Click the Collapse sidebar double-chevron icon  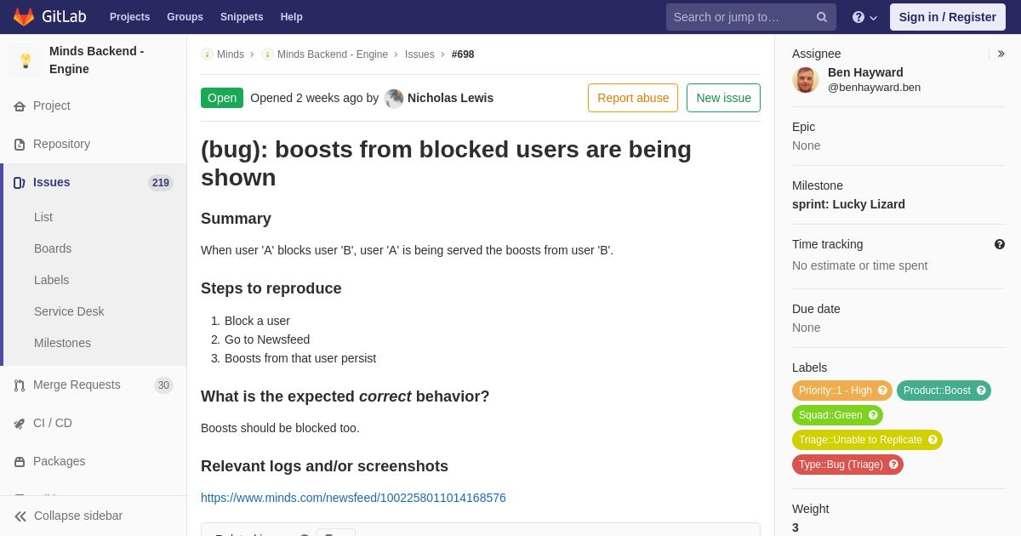click(x=20, y=516)
